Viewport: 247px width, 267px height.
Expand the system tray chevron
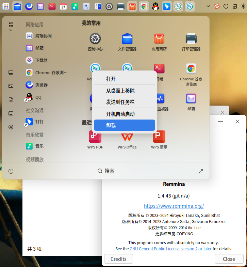(x=208, y=6)
